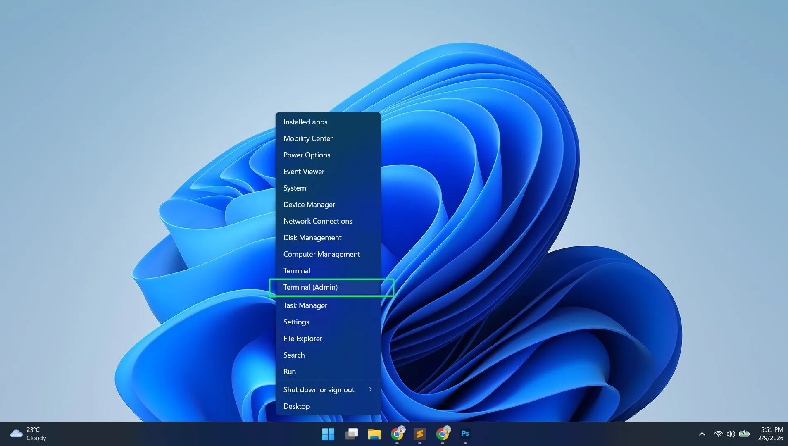
Task: Open Wi-Fi settings from the system tray
Action: [x=718, y=434]
